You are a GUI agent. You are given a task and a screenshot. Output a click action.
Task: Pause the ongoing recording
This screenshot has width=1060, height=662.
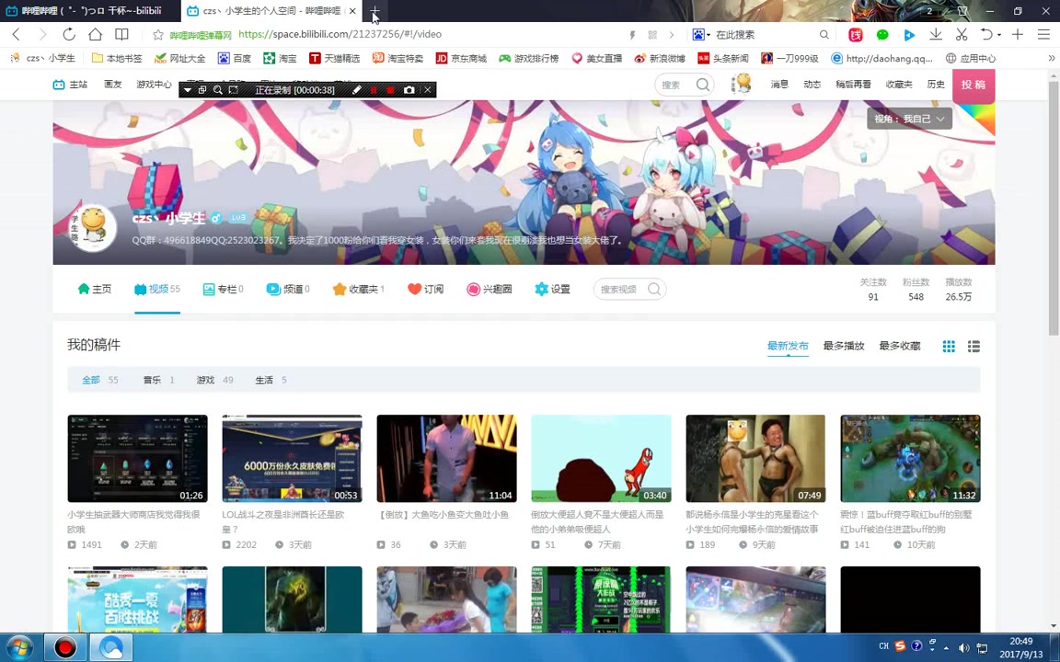(x=374, y=89)
